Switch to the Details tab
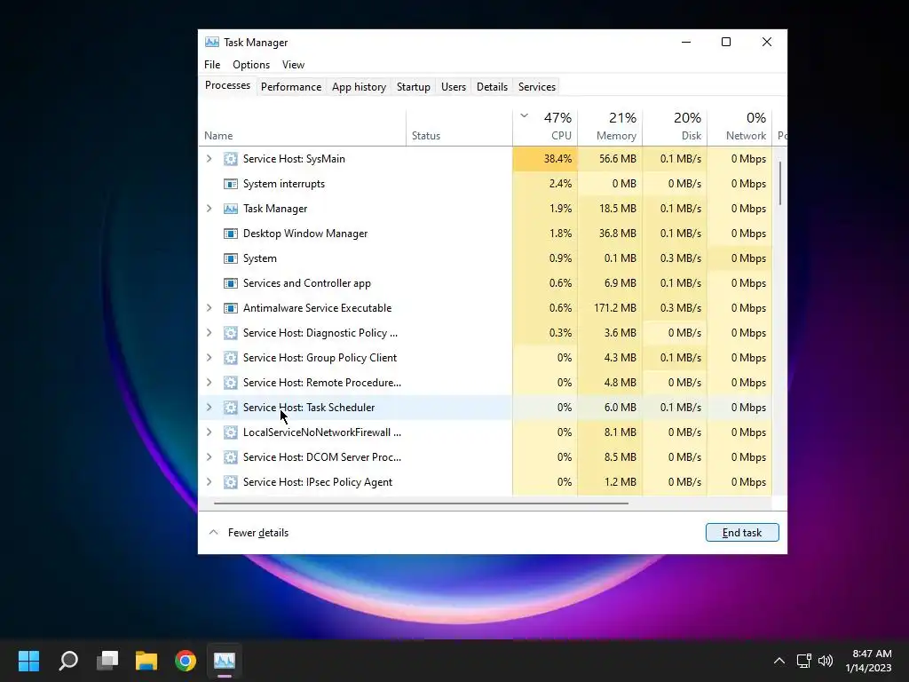Image resolution: width=909 pixels, height=682 pixels. click(492, 87)
